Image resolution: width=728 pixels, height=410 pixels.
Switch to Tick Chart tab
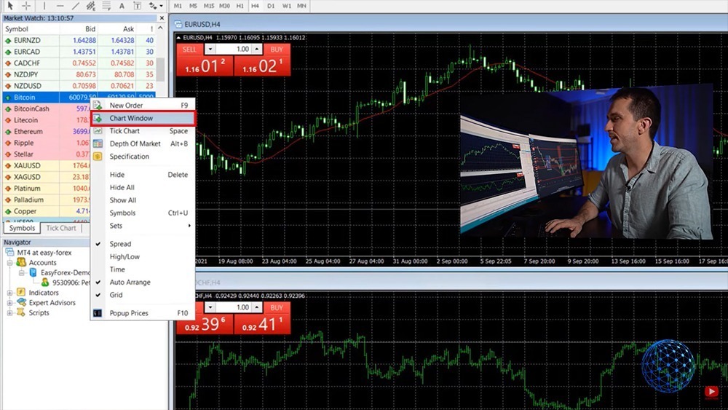[61, 228]
